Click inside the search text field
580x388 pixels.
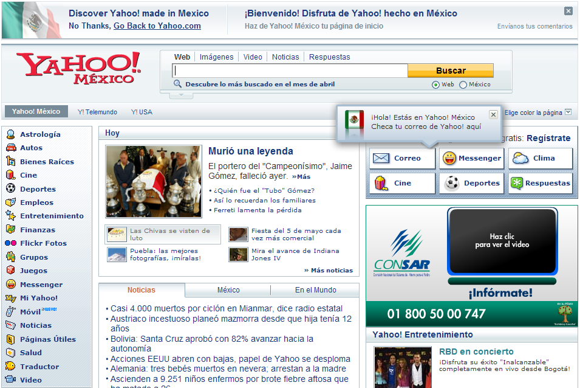pyautogui.click(x=290, y=71)
